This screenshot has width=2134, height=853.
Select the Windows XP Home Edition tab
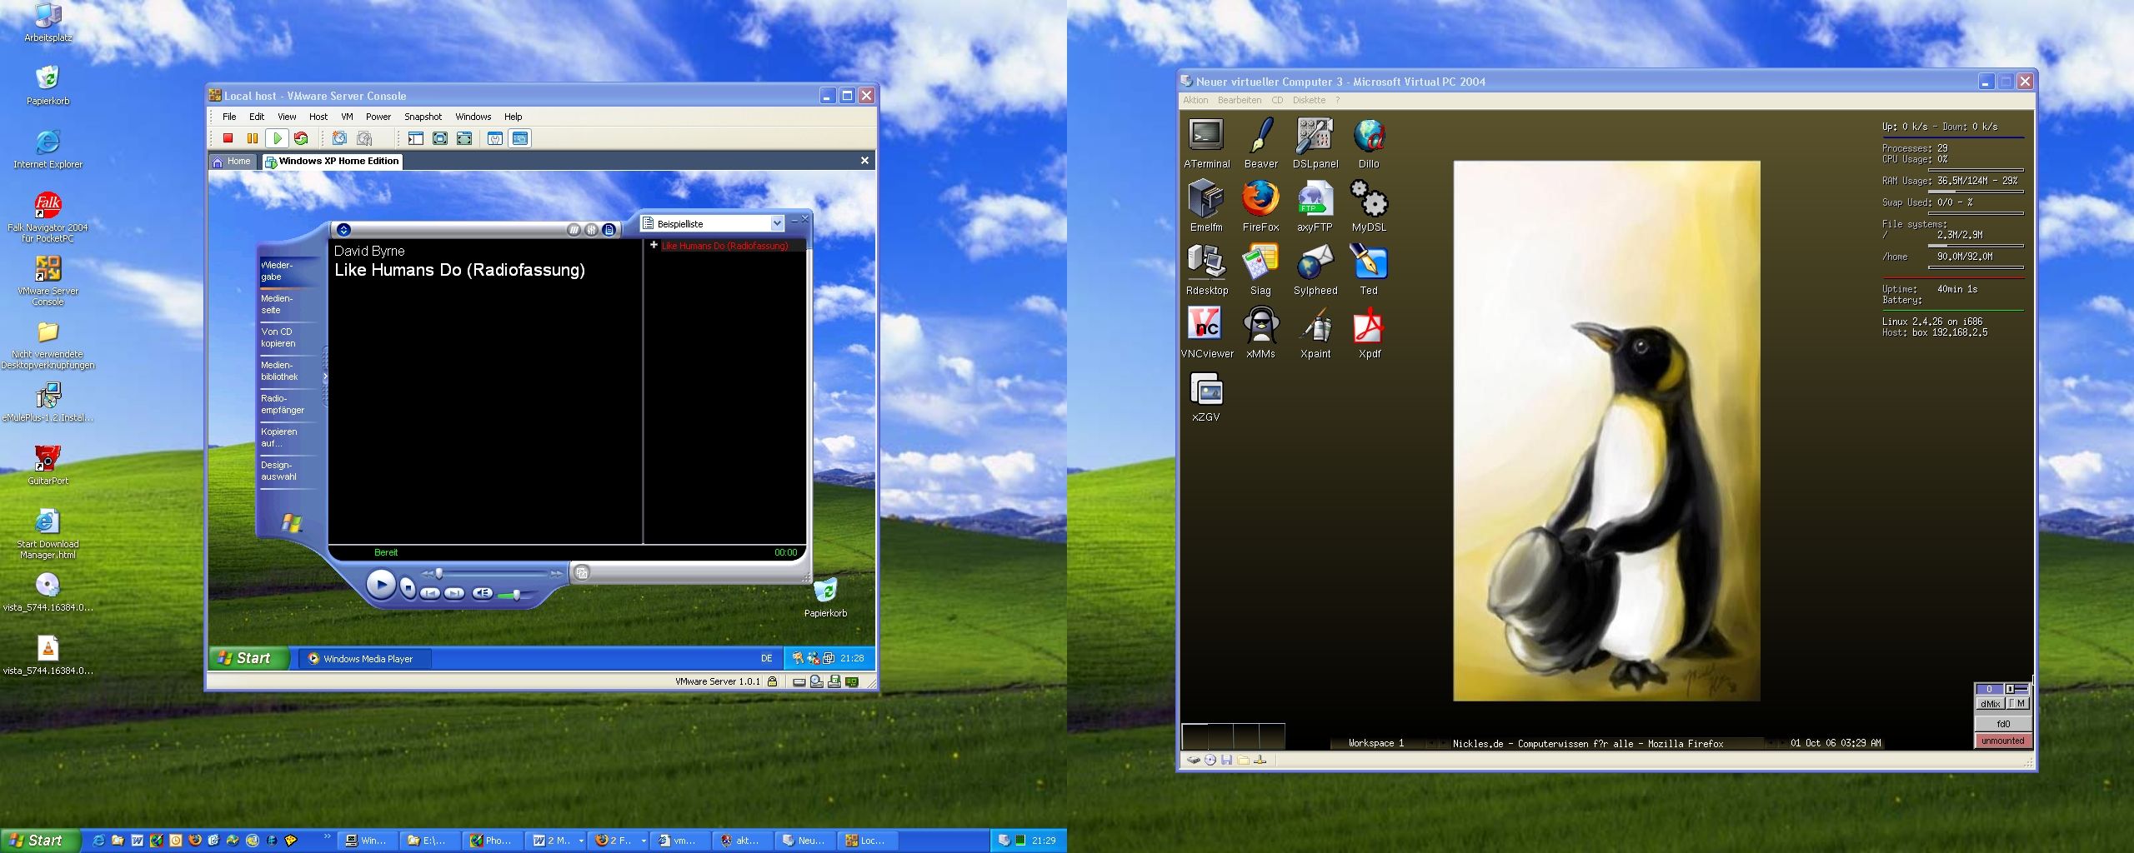[333, 162]
